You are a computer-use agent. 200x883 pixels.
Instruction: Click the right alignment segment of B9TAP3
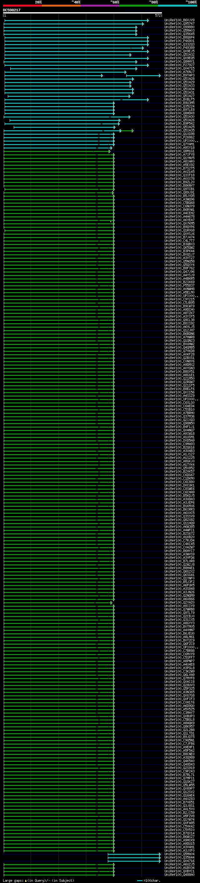click(143, 75)
